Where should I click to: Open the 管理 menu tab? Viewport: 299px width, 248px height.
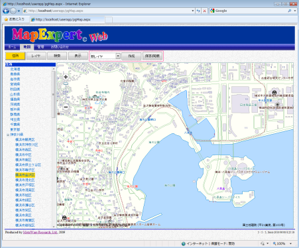[x=40, y=47]
